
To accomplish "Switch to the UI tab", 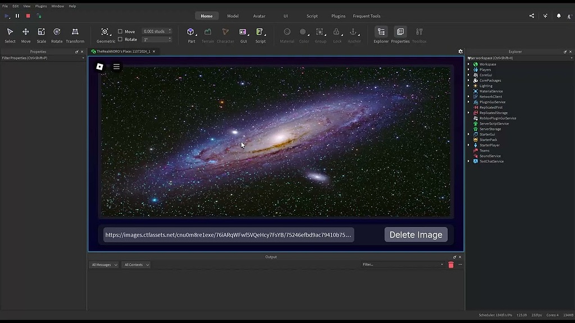I will (286, 16).
